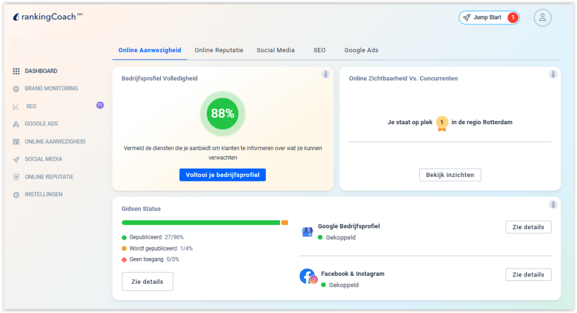The width and height of the screenshot is (577, 313).
Task: Click the Bekijk inzichten button
Action: 450,175
